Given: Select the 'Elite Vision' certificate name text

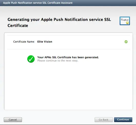Looking at the screenshot, I should point(45,42).
